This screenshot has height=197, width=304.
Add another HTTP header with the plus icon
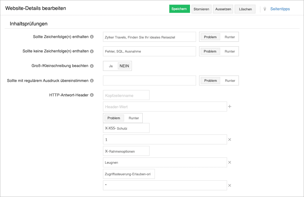pos(230,106)
